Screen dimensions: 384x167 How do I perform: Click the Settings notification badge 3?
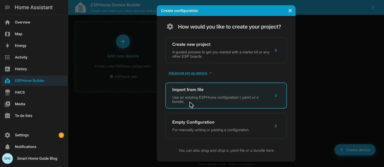coord(61,135)
